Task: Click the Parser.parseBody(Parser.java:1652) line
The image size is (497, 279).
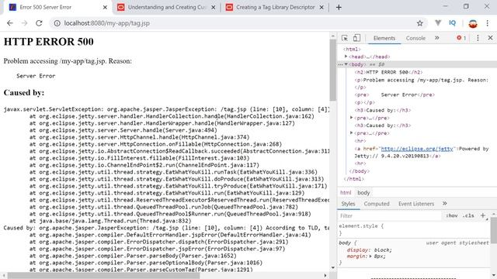Action: (x=133, y=256)
